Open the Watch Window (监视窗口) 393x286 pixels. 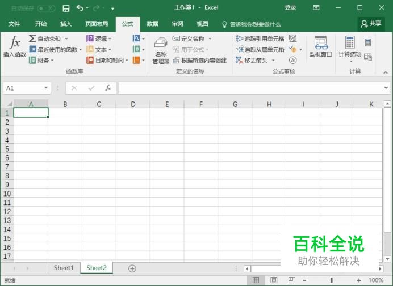pyautogui.click(x=320, y=47)
